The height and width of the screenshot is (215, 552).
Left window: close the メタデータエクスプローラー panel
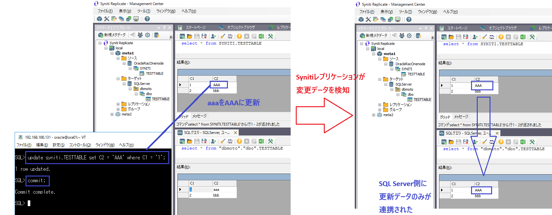[x=170, y=28]
